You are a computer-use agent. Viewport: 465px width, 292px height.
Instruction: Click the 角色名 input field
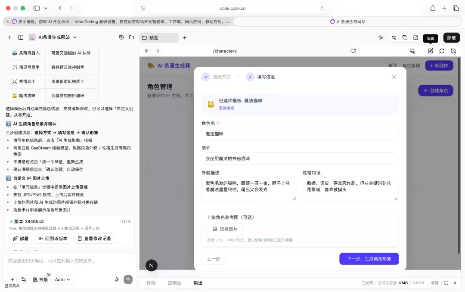click(300, 134)
